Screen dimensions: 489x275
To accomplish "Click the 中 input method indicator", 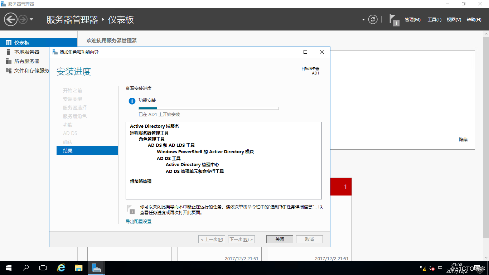I will coord(440,268).
